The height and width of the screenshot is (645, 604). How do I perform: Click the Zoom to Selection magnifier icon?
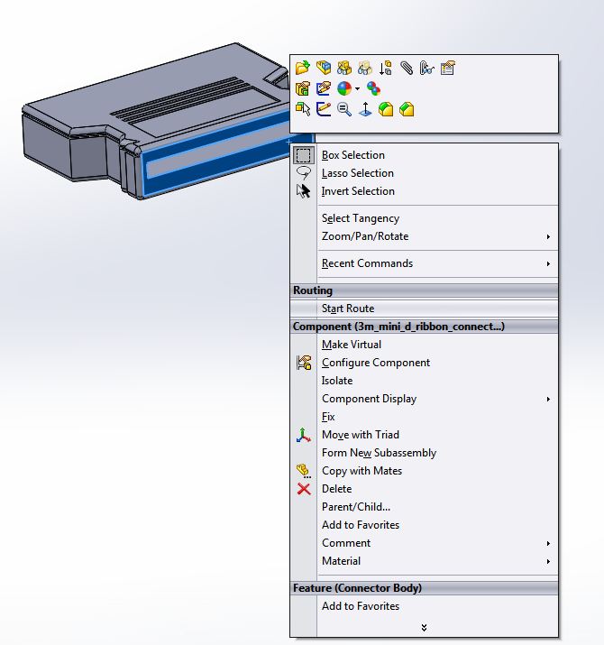coord(344,109)
